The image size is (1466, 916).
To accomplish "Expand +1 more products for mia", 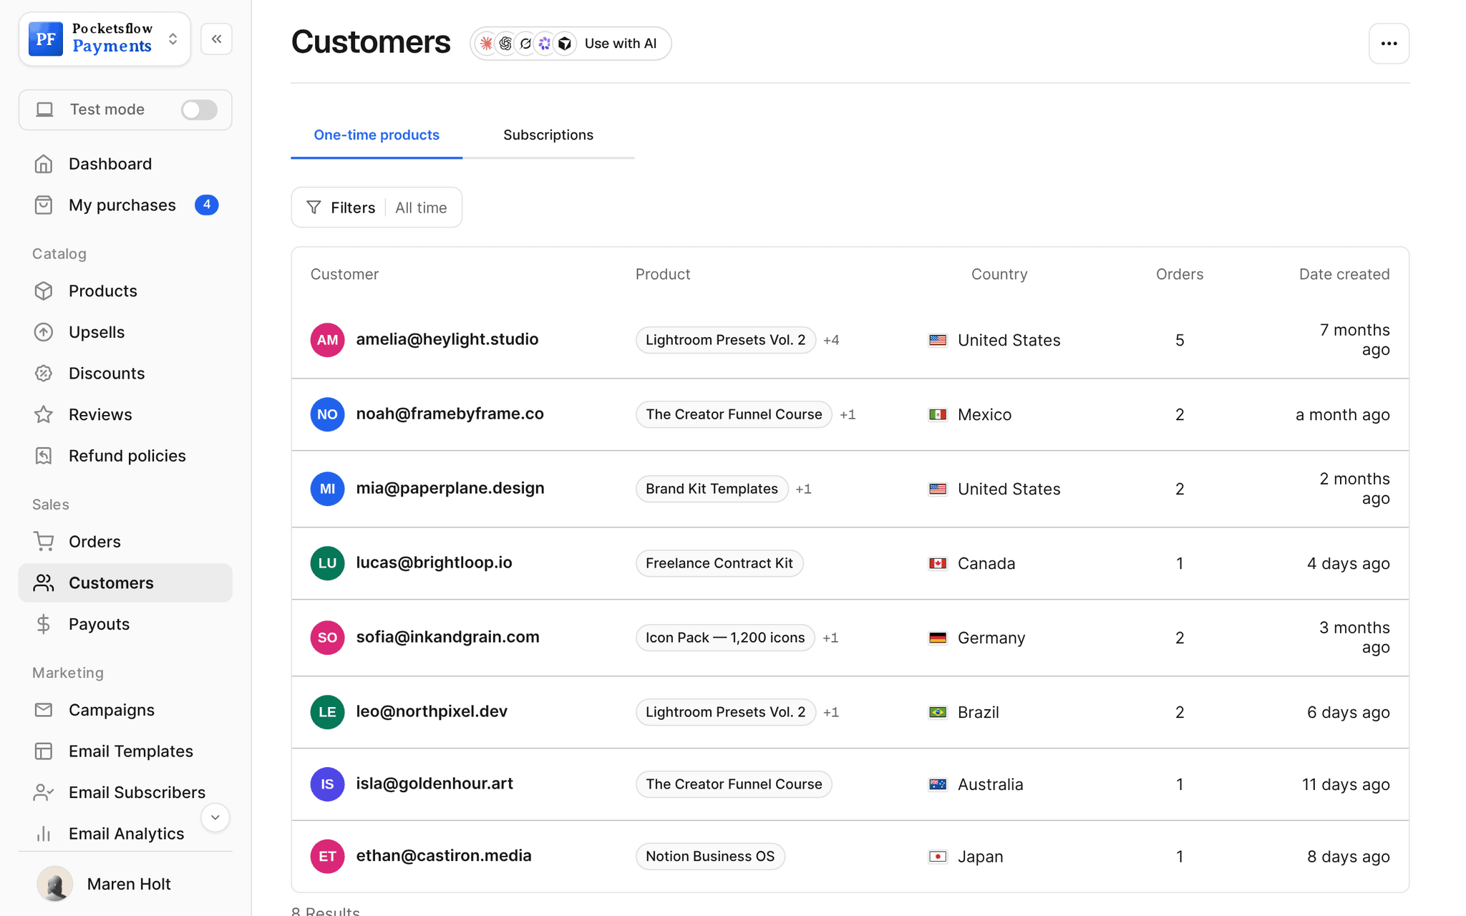I will [803, 489].
